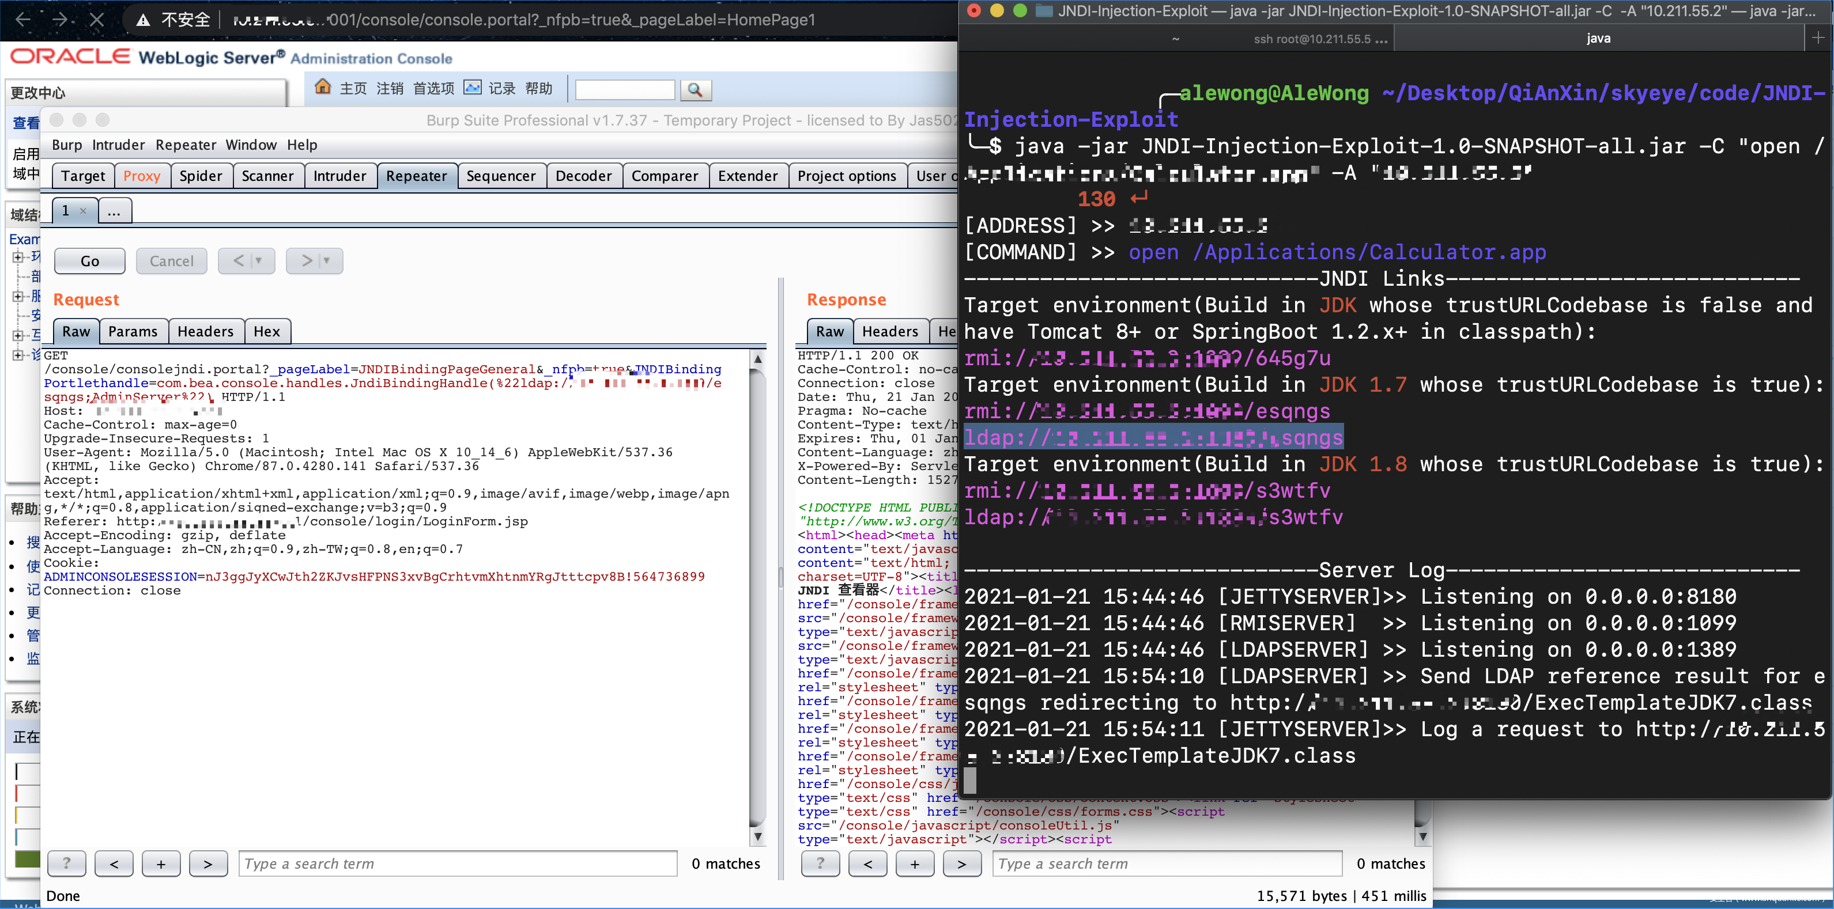Switch to the Decoder tab
Viewport: 1834px width, 909px height.
(583, 176)
